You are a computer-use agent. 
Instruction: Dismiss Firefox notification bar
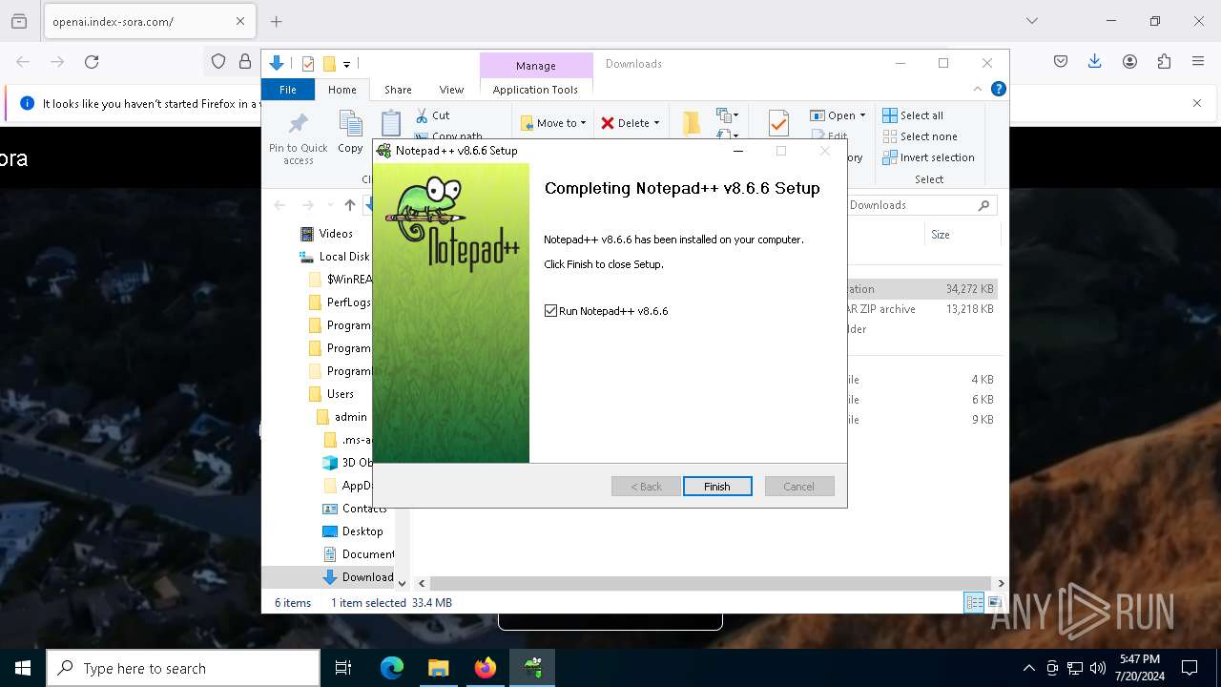pyautogui.click(x=1197, y=103)
